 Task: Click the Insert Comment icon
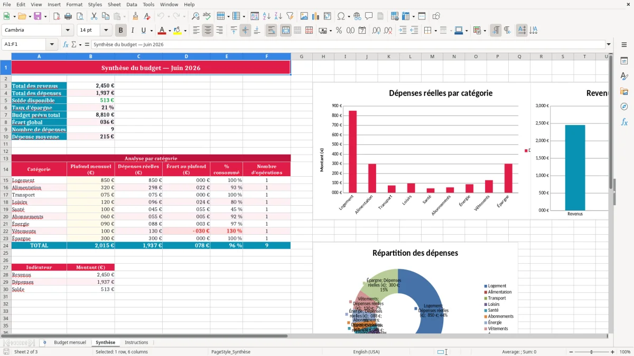coord(369,16)
